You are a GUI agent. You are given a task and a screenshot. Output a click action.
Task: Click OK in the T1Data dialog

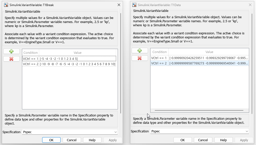(183, 140)
